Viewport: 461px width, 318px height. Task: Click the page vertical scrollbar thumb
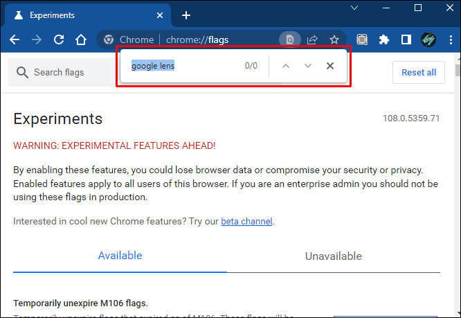pos(458,70)
